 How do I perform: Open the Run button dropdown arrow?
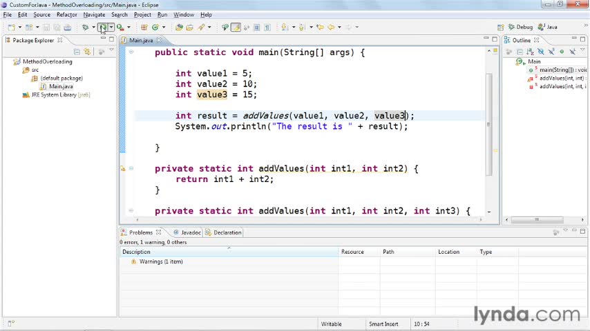coord(111,27)
